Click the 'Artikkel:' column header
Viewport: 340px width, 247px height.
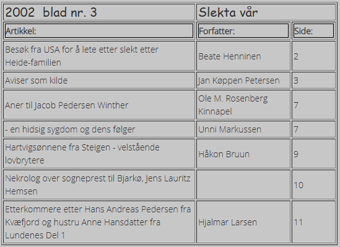tap(99, 31)
